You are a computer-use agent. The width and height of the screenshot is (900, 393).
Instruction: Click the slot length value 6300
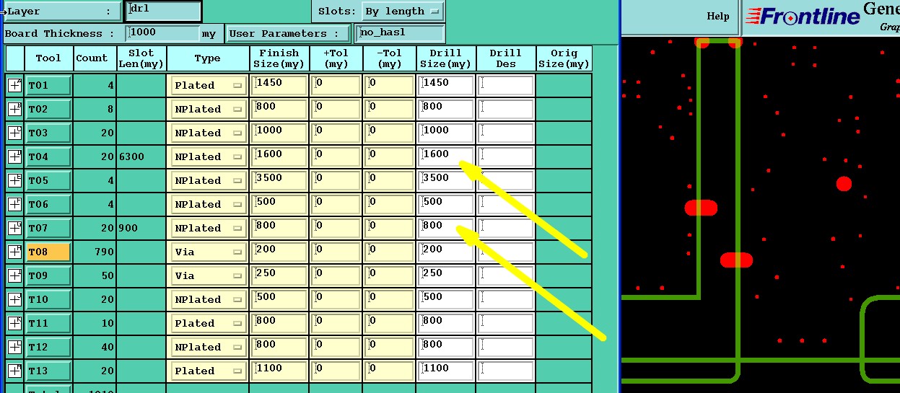coord(131,156)
